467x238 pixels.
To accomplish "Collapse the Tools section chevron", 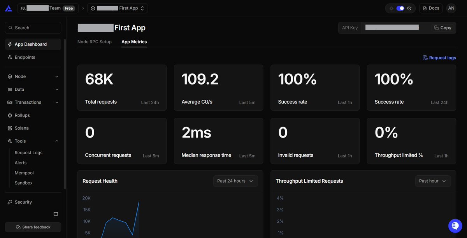I will click(x=57, y=141).
